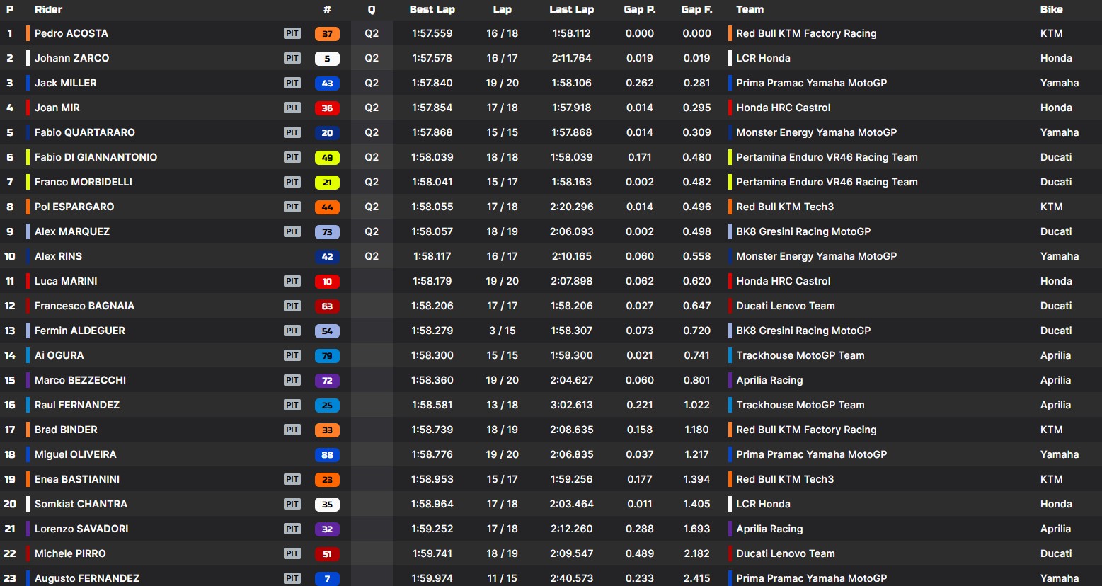Open Luca Marini's rider name
This screenshot has height=586, width=1102.
[66, 281]
